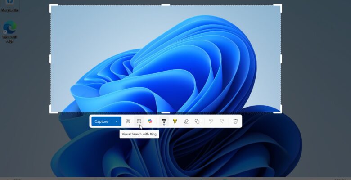Click the top-center edge selection handle
Screen dimensions: 351x180
pyautogui.click(x=166, y=5)
